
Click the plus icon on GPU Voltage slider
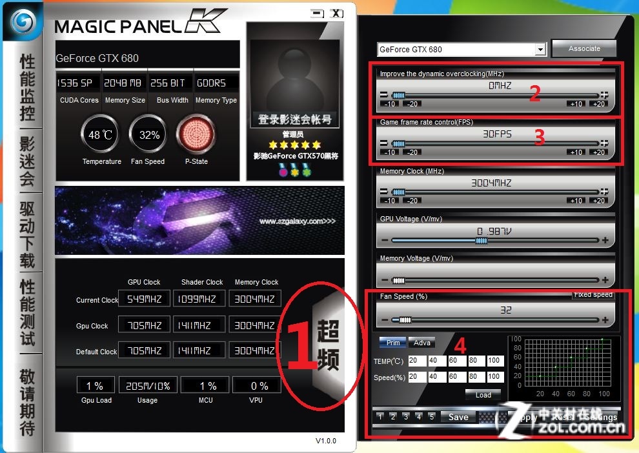[605, 241]
